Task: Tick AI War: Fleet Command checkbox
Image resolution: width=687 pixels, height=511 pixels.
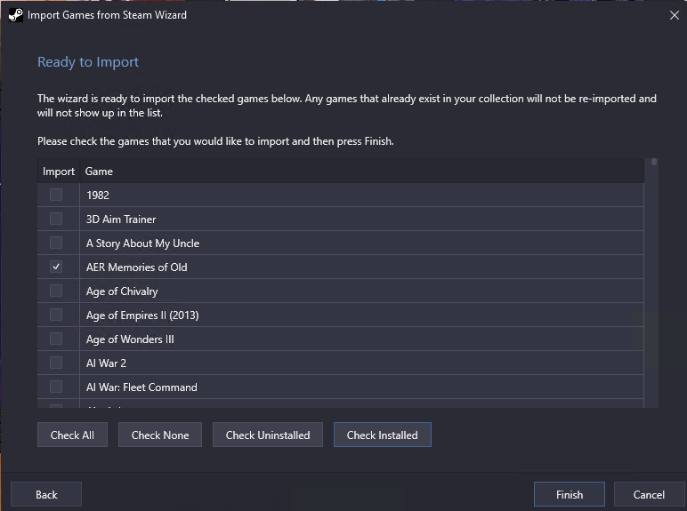Action: pos(56,387)
